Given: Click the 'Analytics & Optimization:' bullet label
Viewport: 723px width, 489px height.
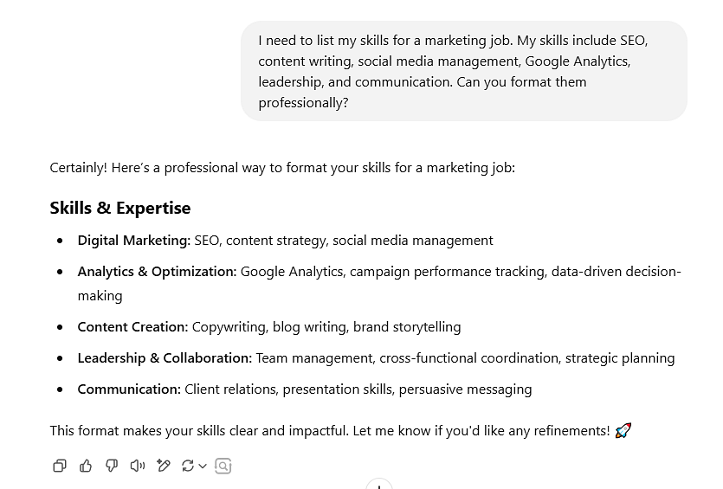Looking at the screenshot, I should [157, 272].
